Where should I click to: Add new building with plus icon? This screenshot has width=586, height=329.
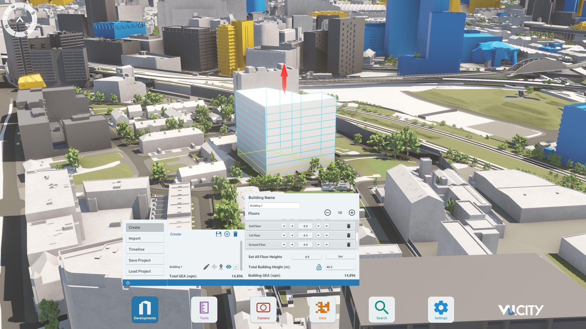tap(227, 234)
